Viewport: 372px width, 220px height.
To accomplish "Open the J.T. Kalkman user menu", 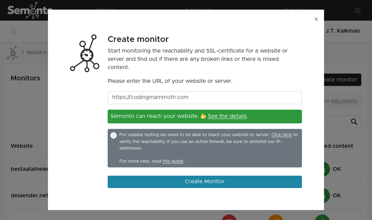I will pyautogui.click(x=342, y=31).
